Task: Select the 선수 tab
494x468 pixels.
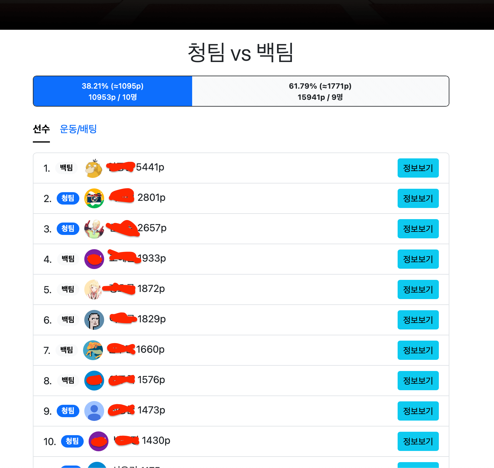Action: [42, 129]
